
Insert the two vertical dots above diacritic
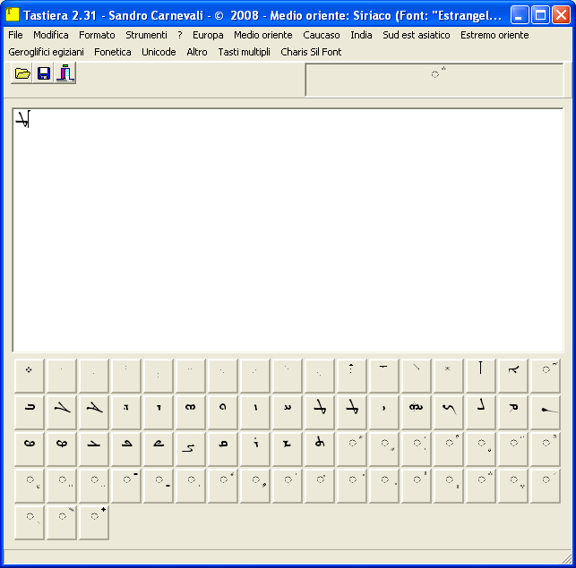coord(417,486)
